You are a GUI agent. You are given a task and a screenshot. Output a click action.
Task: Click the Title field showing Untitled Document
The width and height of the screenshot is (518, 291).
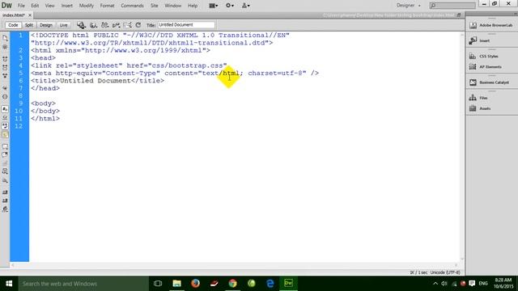coord(186,25)
